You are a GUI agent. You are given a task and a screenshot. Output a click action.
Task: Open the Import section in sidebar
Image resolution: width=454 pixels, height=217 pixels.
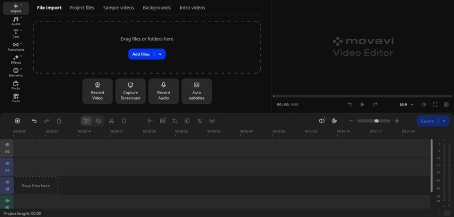point(16,8)
